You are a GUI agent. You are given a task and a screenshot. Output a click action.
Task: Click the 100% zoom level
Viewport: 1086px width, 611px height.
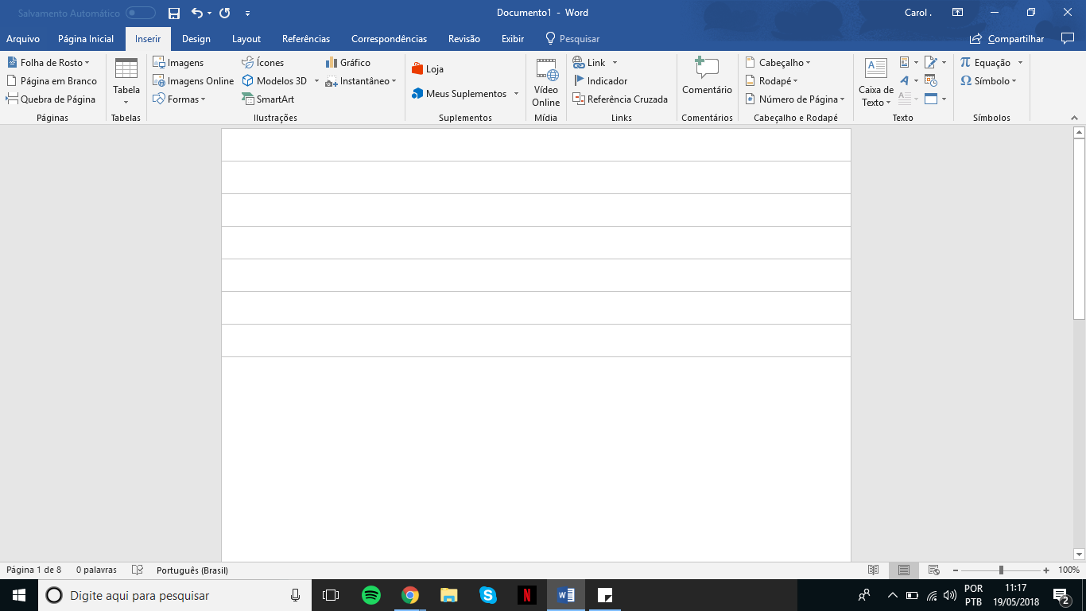tap(1069, 570)
